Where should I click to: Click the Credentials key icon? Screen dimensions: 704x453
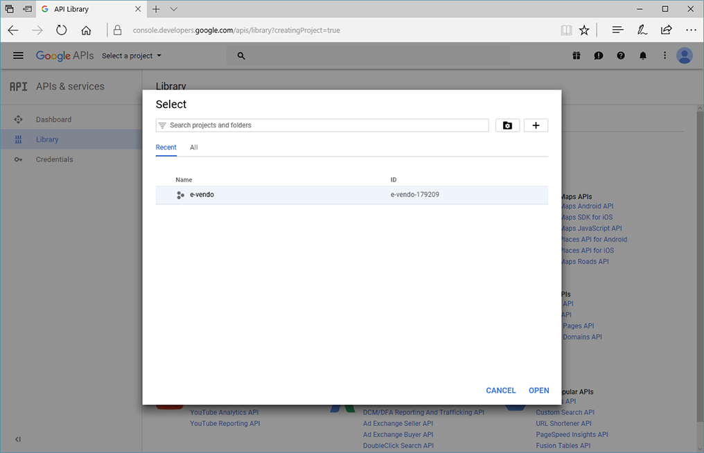(x=18, y=159)
